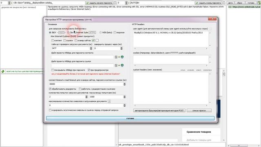Click empty white box after green-checked box
Screen dimensions: 261x147
(x=97, y=40)
